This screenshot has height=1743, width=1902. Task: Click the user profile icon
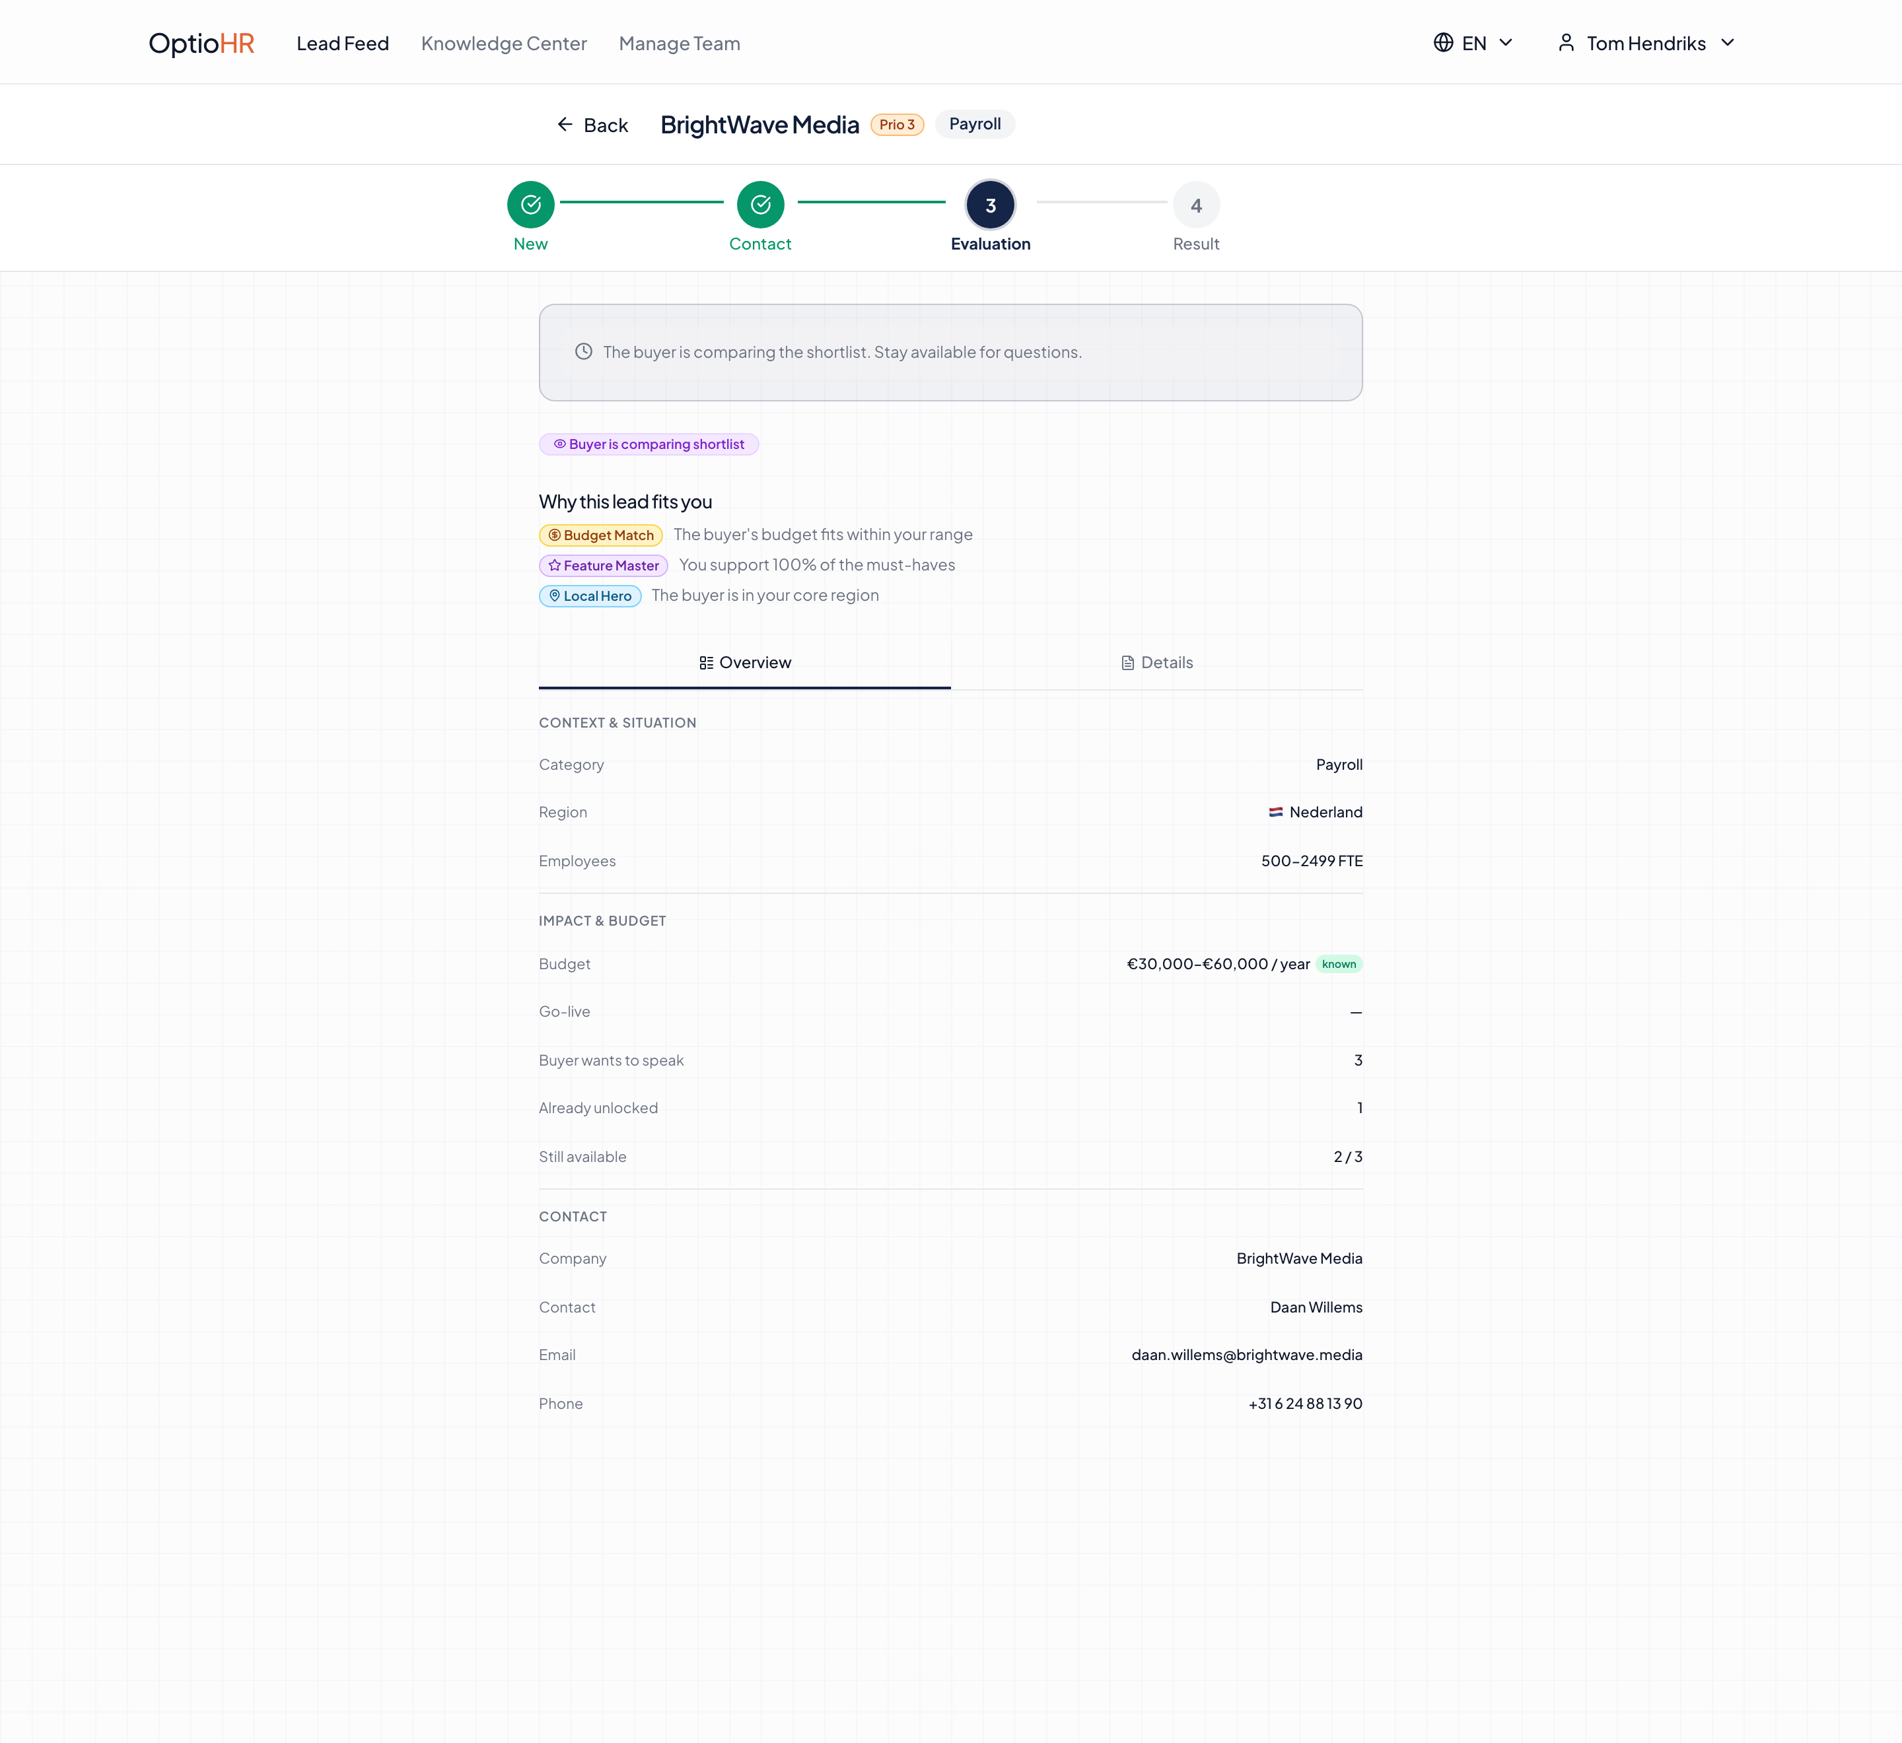click(1566, 42)
